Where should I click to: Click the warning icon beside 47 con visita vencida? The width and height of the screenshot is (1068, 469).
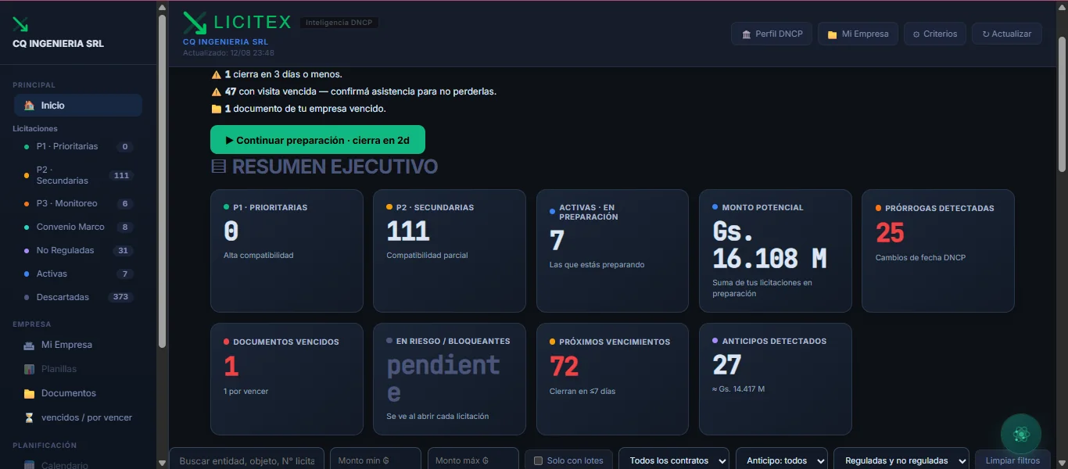(216, 91)
